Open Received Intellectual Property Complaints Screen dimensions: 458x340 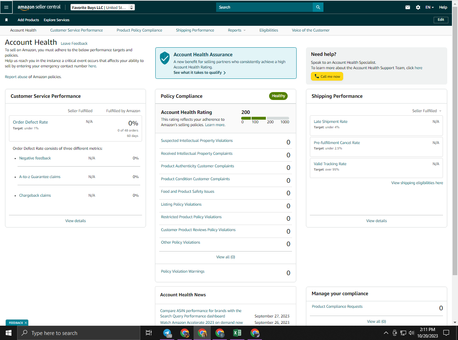(197, 154)
